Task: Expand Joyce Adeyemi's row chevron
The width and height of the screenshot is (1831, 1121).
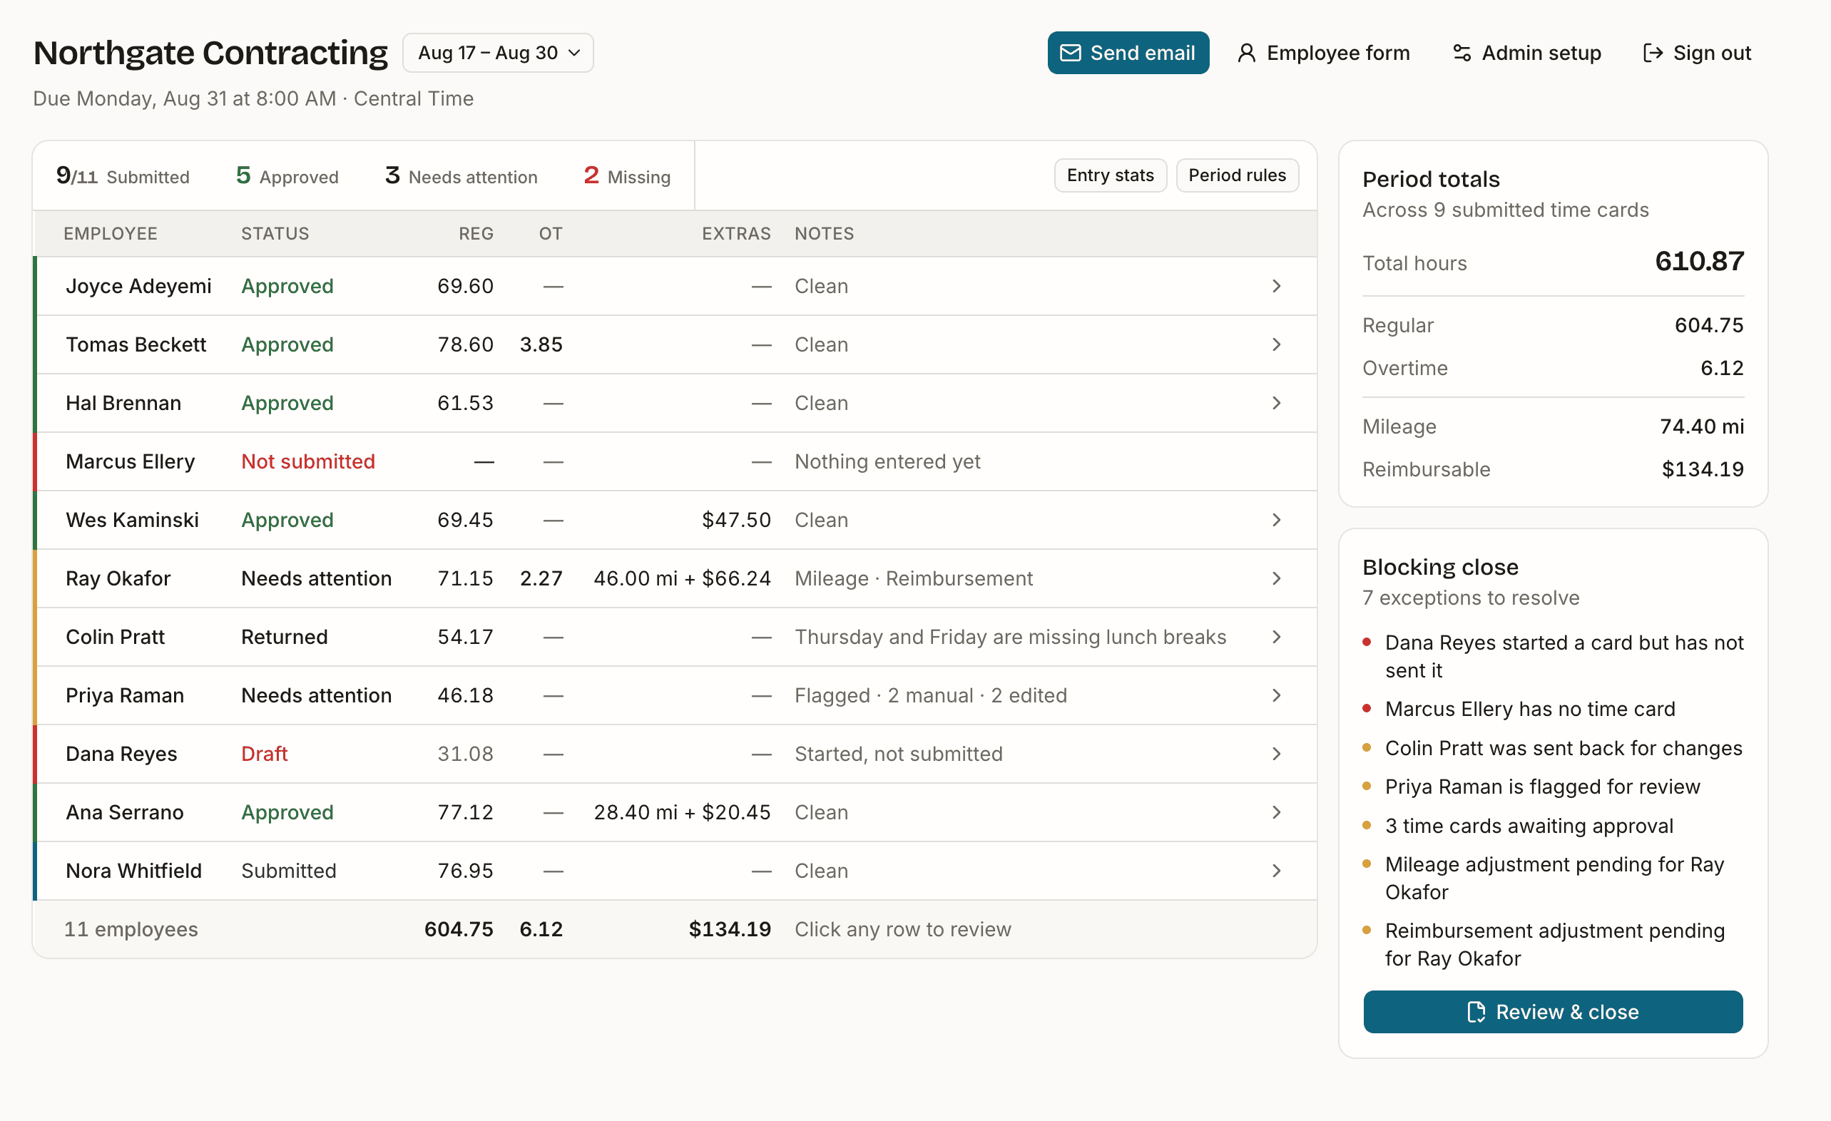Action: coord(1276,286)
